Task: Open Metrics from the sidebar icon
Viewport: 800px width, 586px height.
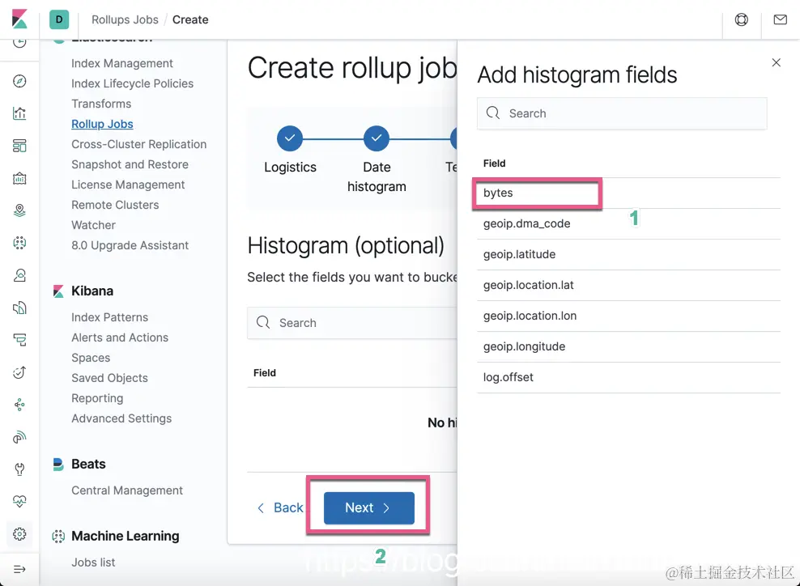Action: pos(19,275)
